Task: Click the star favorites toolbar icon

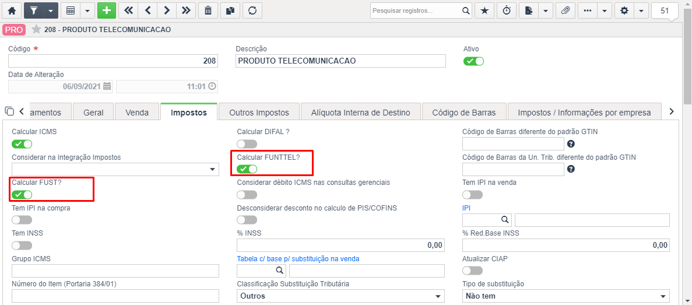Action: click(x=484, y=10)
